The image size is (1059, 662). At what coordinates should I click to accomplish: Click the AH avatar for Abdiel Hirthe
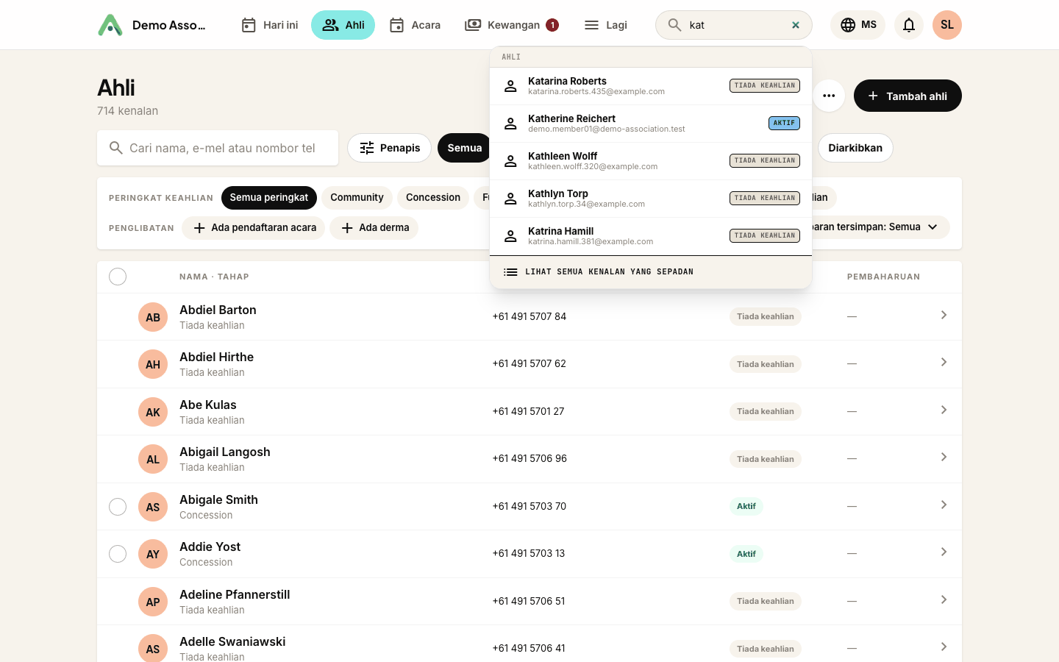click(153, 364)
